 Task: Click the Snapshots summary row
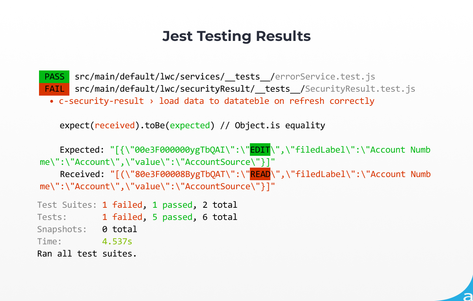tap(87, 229)
